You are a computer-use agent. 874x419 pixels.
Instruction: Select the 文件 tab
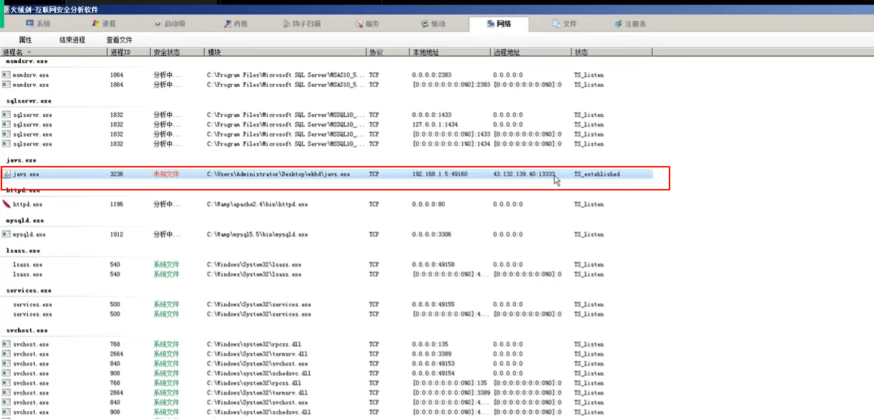pos(564,24)
